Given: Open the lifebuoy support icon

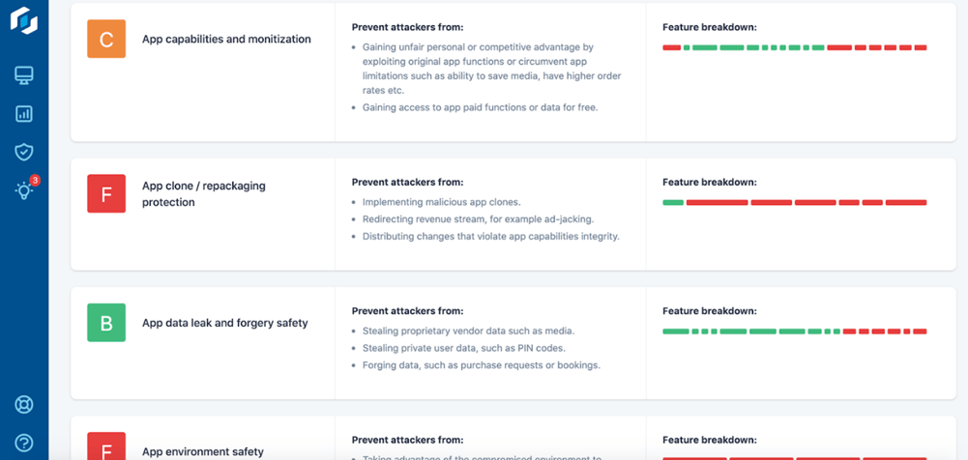Looking at the screenshot, I should 24,405.
